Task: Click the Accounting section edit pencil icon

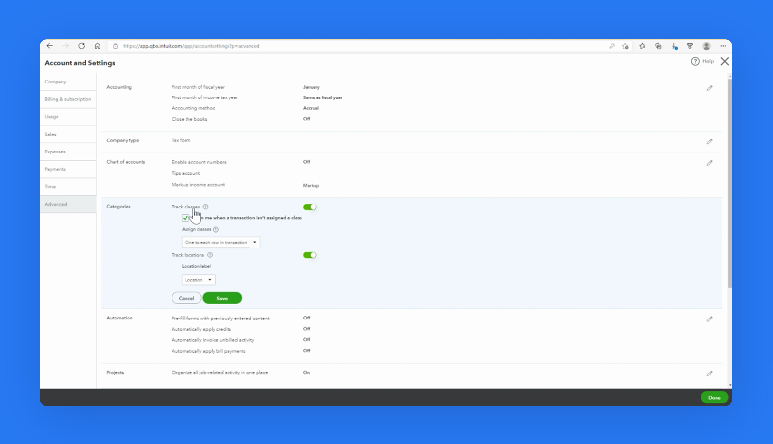Action: (x=710, y=88)
